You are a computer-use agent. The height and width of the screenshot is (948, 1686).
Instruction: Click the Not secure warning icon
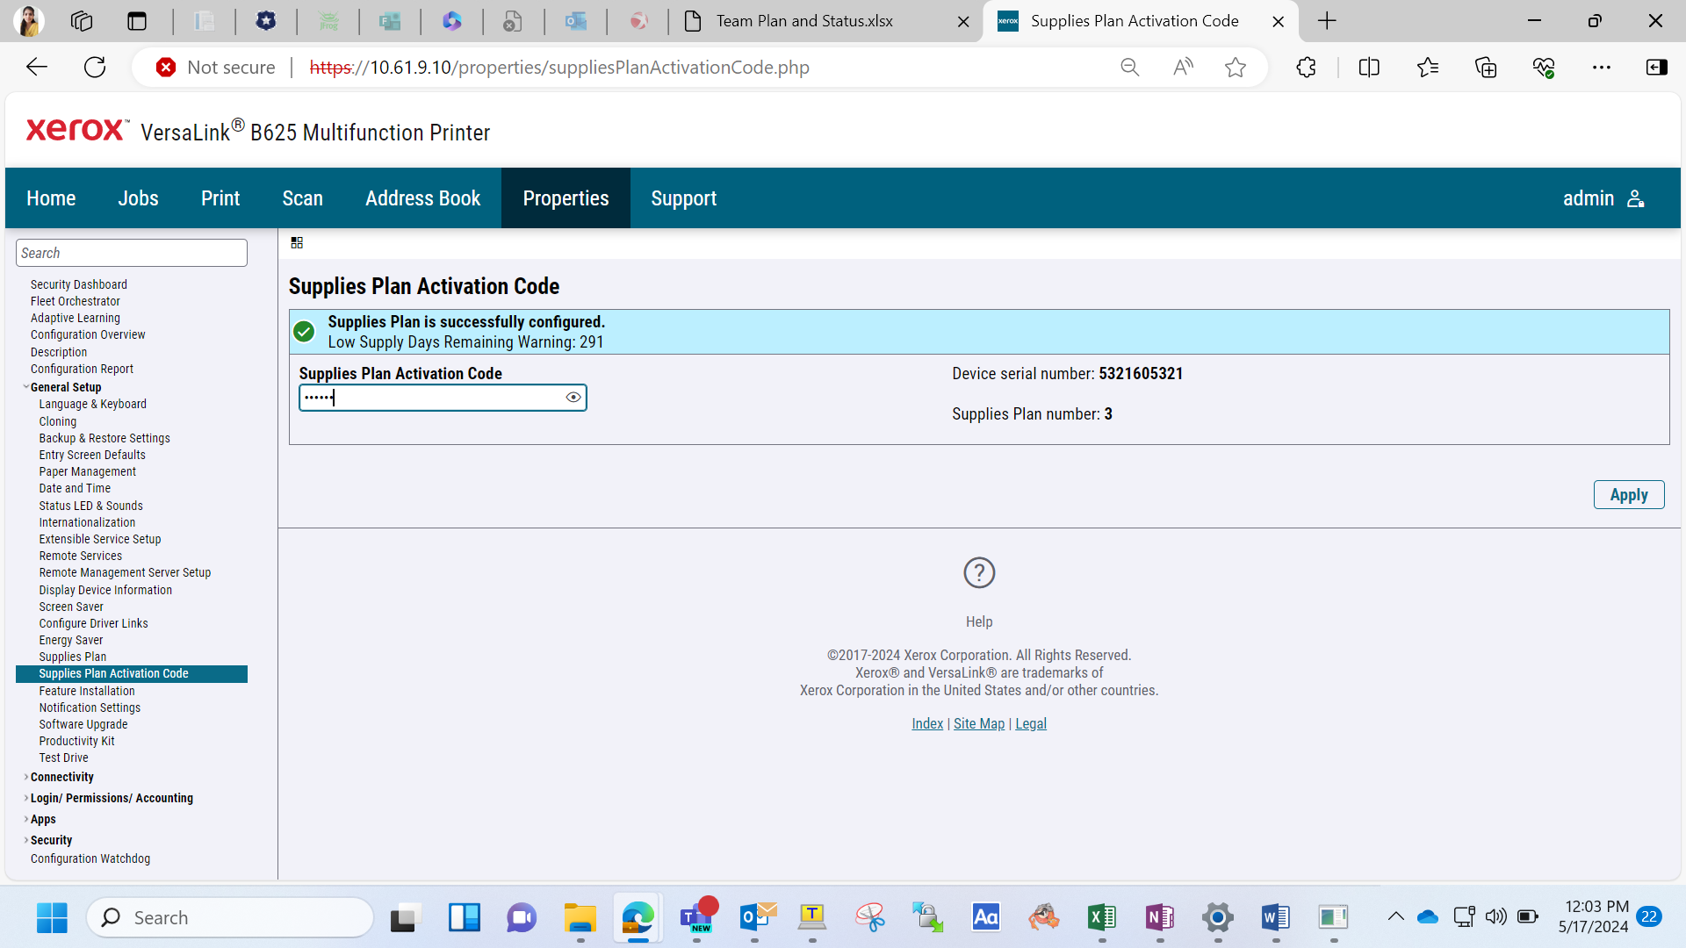(x=166, y=68)
